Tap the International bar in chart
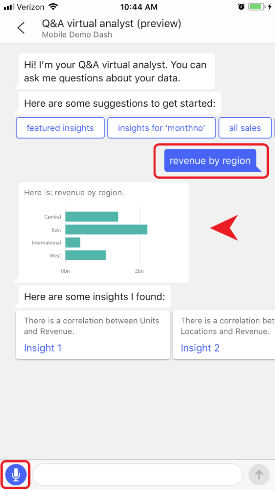 [73, 243]
